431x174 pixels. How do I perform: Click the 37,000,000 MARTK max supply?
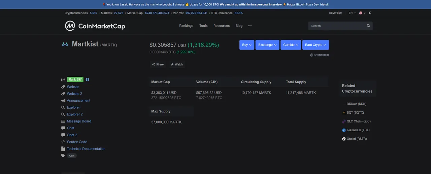pyautogui.click(x=166, y=122)
